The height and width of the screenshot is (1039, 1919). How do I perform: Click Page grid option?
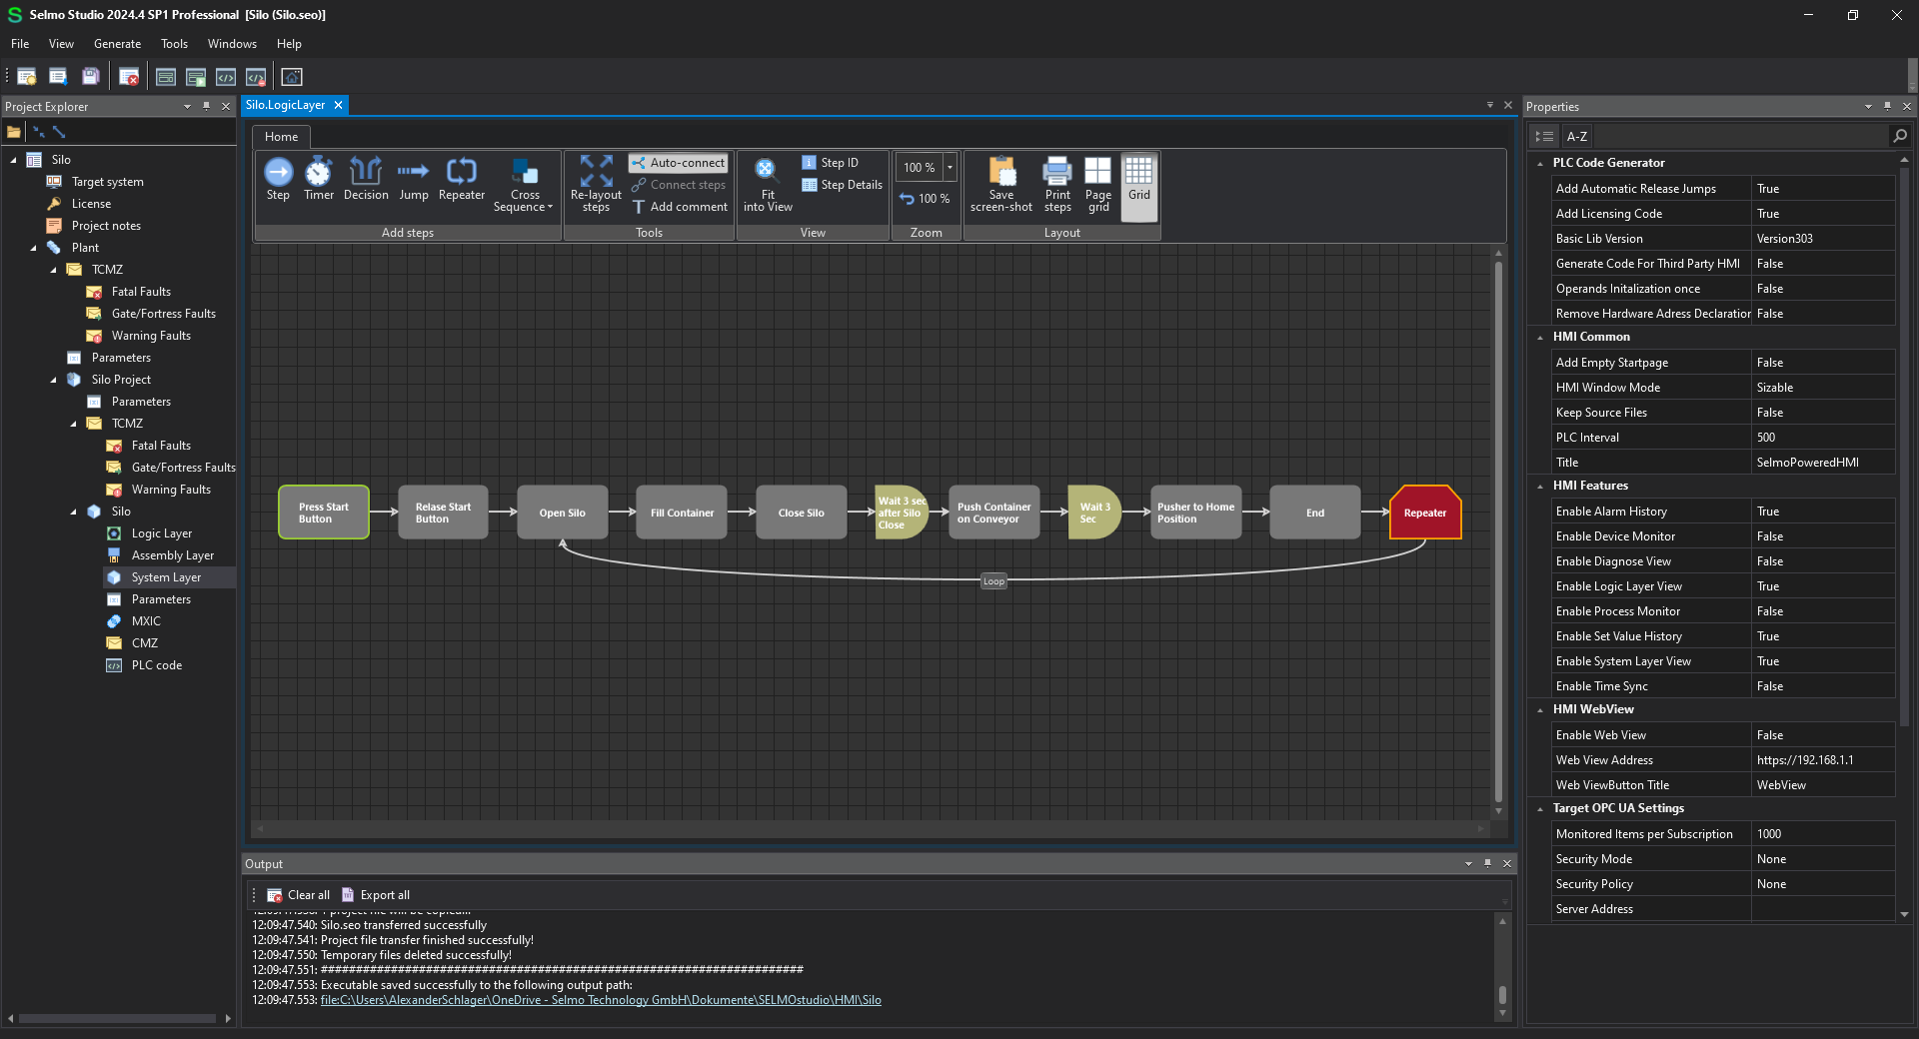pos(1098,185)
